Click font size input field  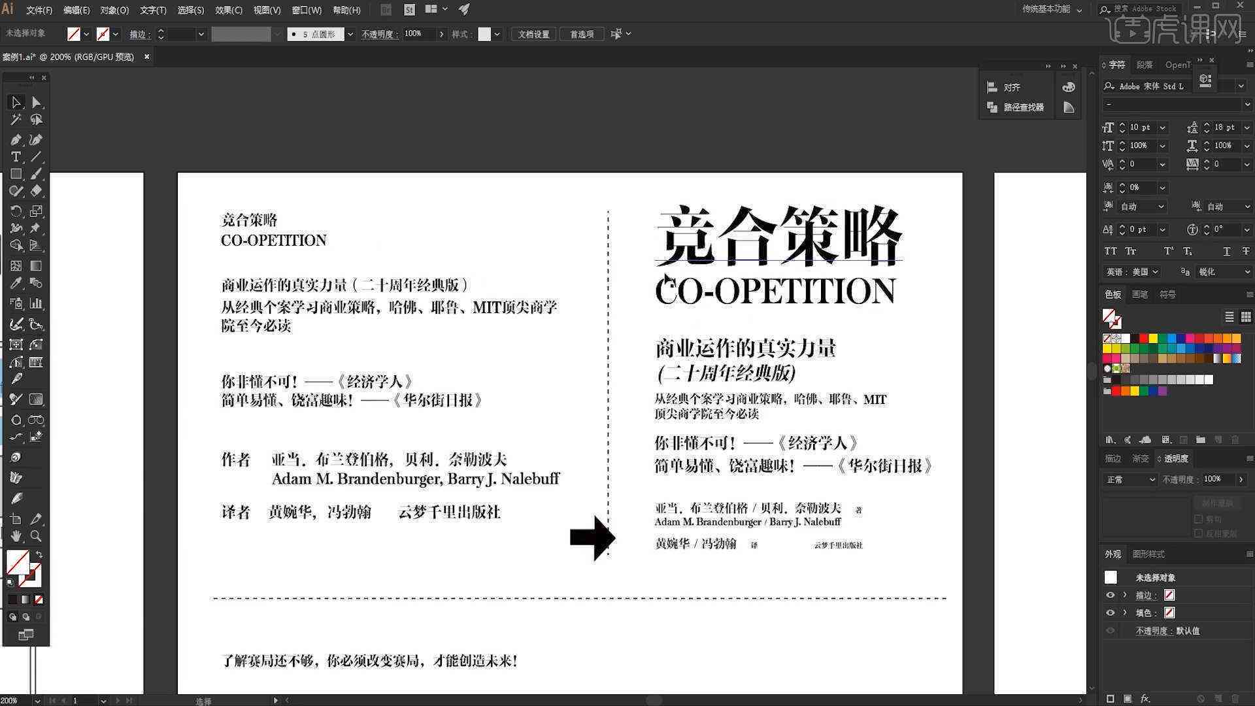[1142, 127]
